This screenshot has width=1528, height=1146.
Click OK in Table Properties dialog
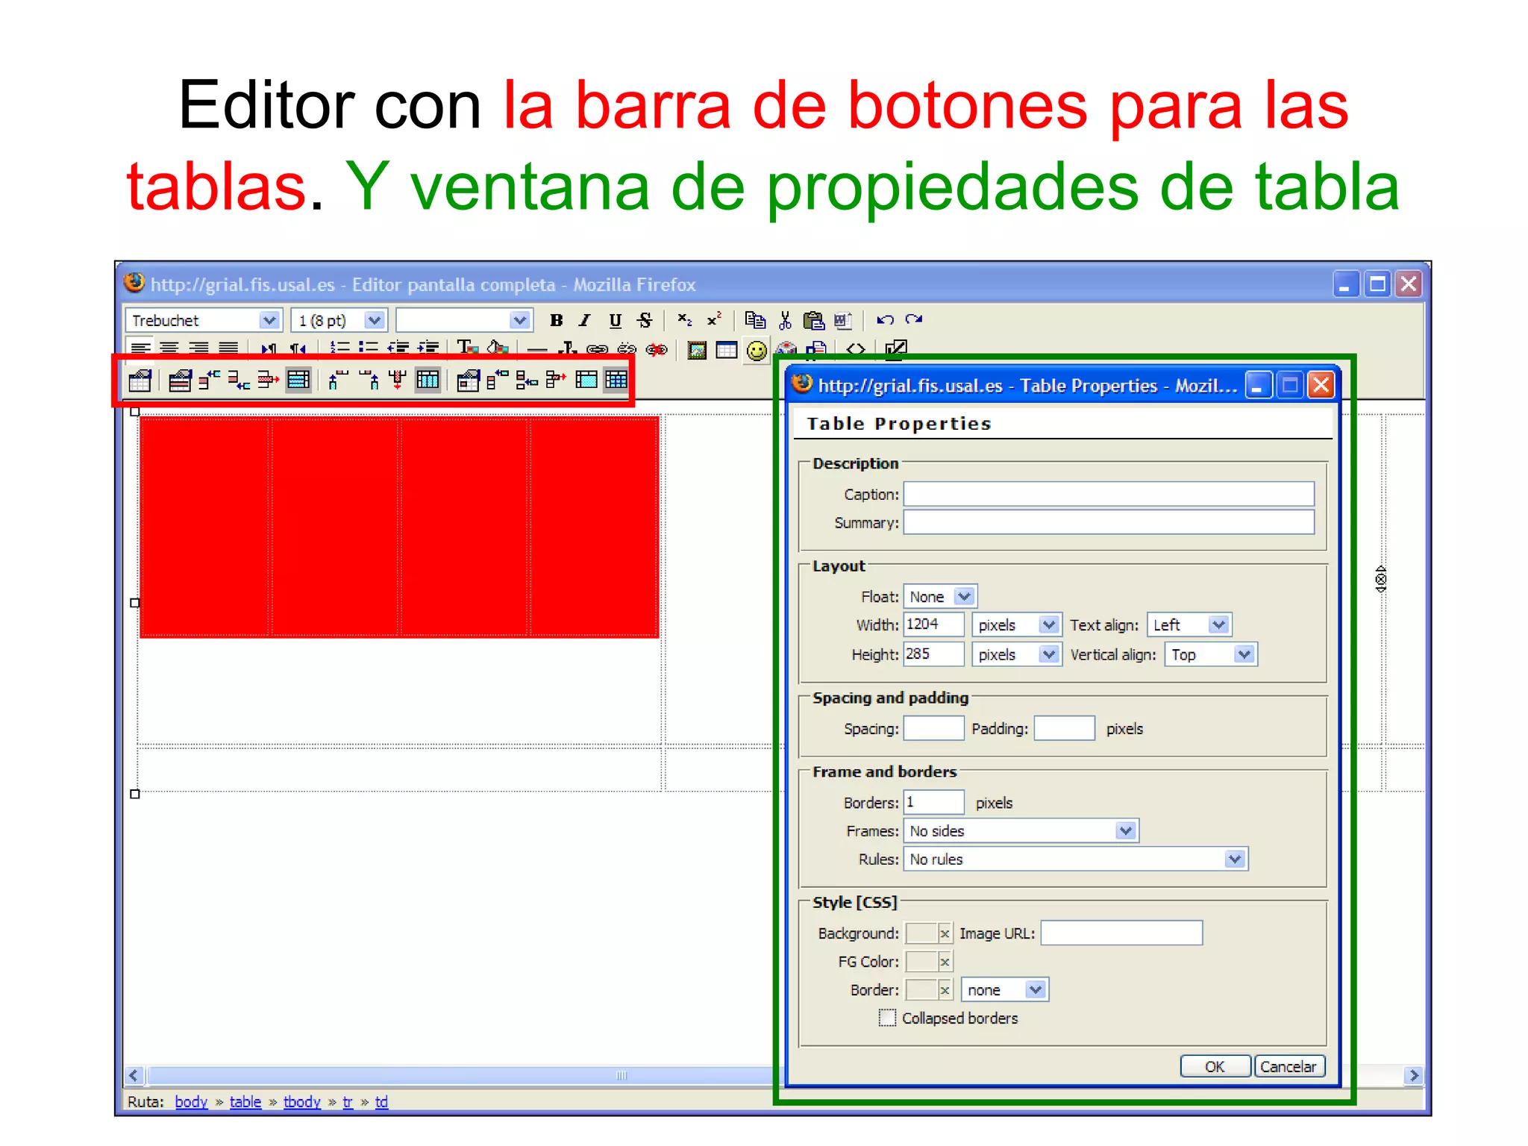pos(1215,1067)
